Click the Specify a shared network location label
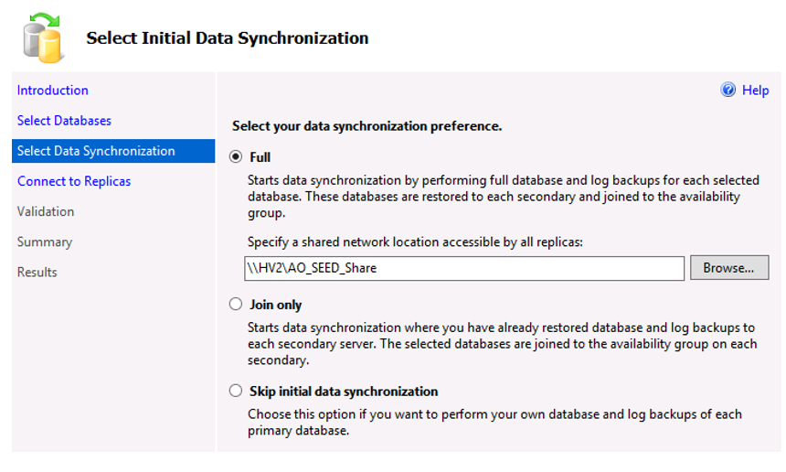 tap(415, 242)
